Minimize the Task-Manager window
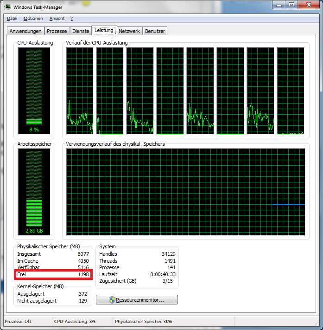This screenshot has width=323, height=330. pos(279,5)
